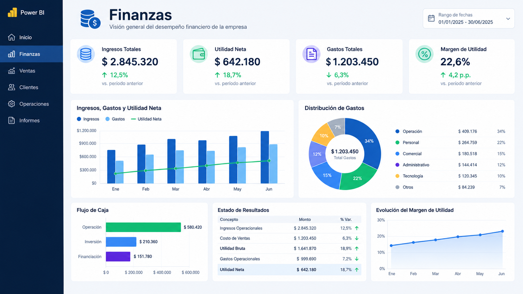Click the '01/01/2025 - 30/06/2025' date text
This screenshot has height=294, width=523.
click(x=465, y=22)
